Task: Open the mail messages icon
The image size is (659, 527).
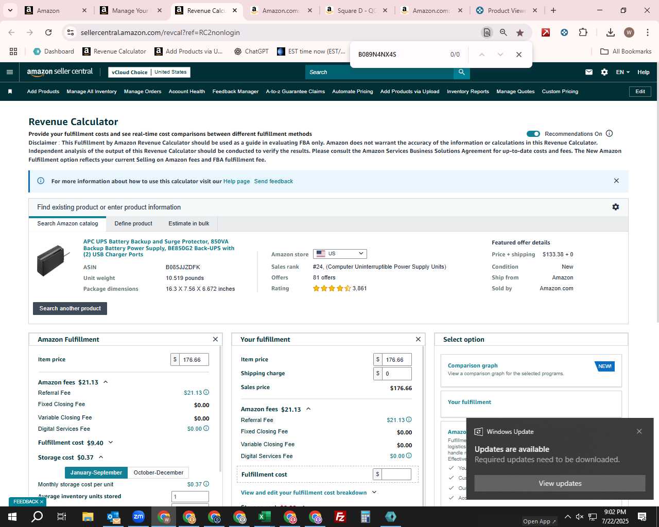Action: point(589,72)
